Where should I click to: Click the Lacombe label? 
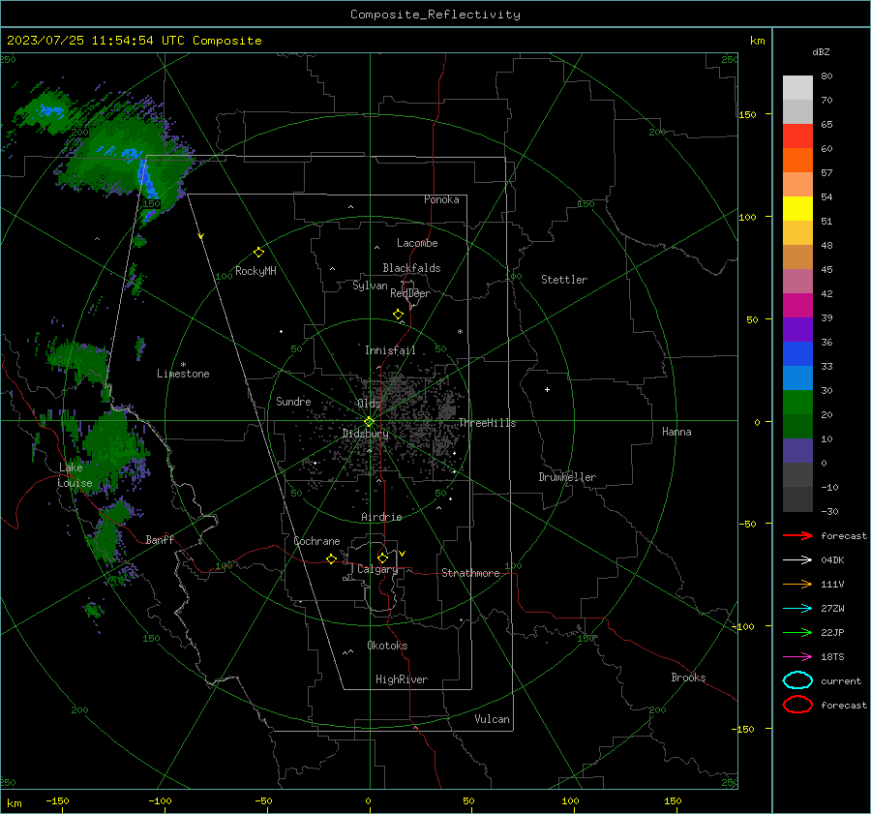click(417, 243)
